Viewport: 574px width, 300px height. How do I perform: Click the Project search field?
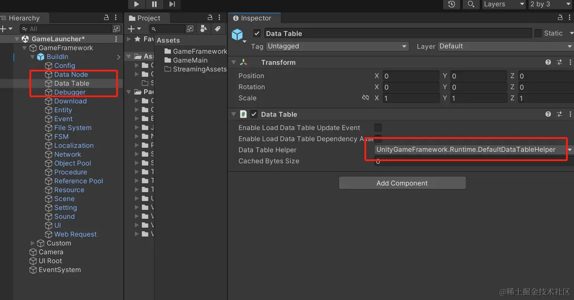pos(167,29)
